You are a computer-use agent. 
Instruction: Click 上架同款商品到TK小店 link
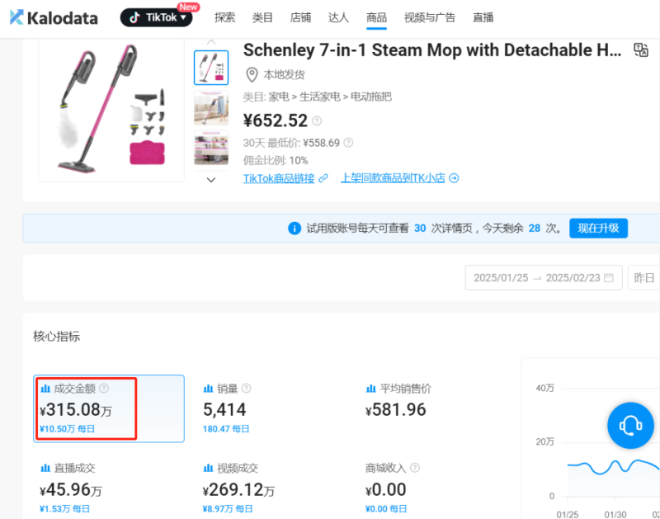(x=394, y=177)
